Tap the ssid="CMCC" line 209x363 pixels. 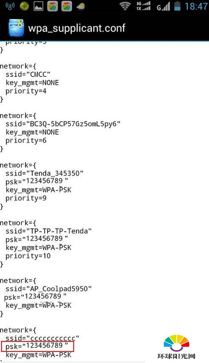point(28,75)
